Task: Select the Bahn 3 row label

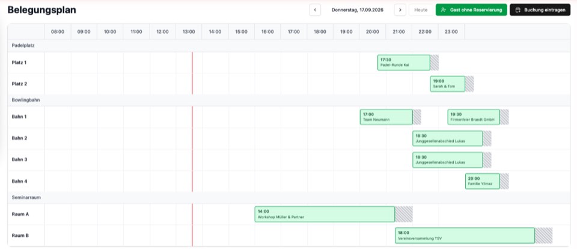Action: [x=19, y=159]
